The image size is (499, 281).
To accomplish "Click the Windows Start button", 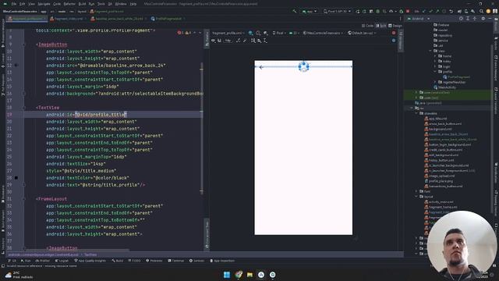I will 227,275.
